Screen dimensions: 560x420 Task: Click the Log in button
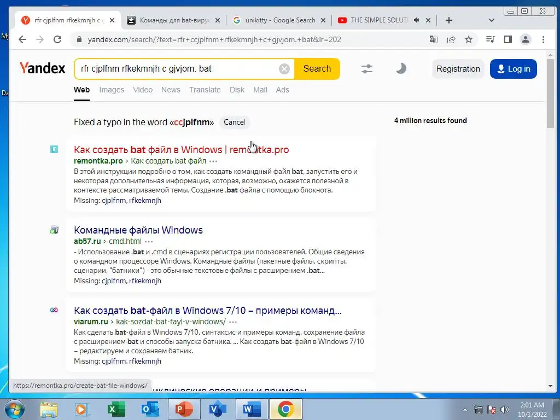click(513, 69)
